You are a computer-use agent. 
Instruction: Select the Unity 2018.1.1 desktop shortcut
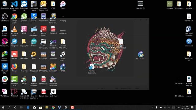63,56
